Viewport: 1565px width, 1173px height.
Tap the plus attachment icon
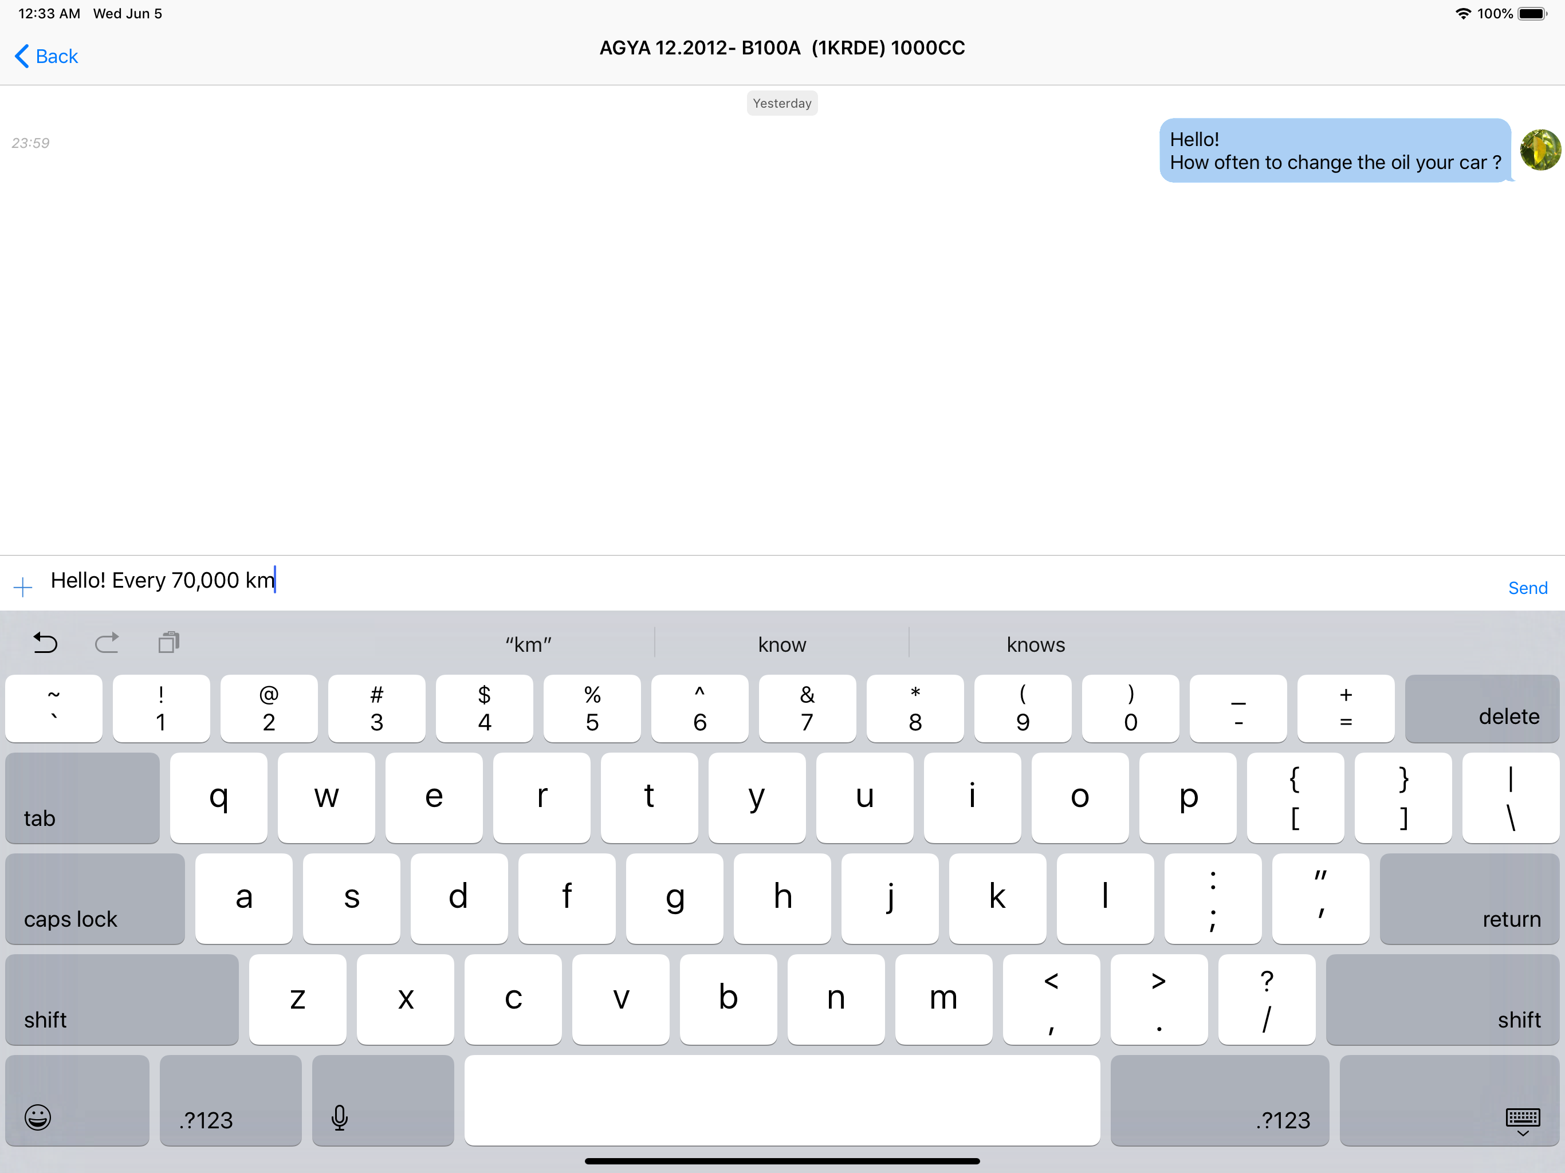[x=23, y=587]
